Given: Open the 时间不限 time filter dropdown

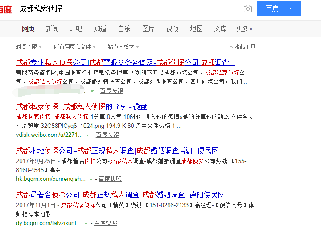Looking at the screenshot, I should (x=29, y=47).
